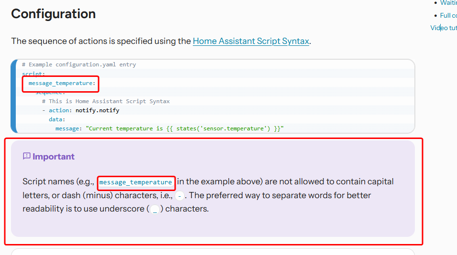
Task: Open the sidebar link starting with "Full co"
Action: [x=448, y=15]
